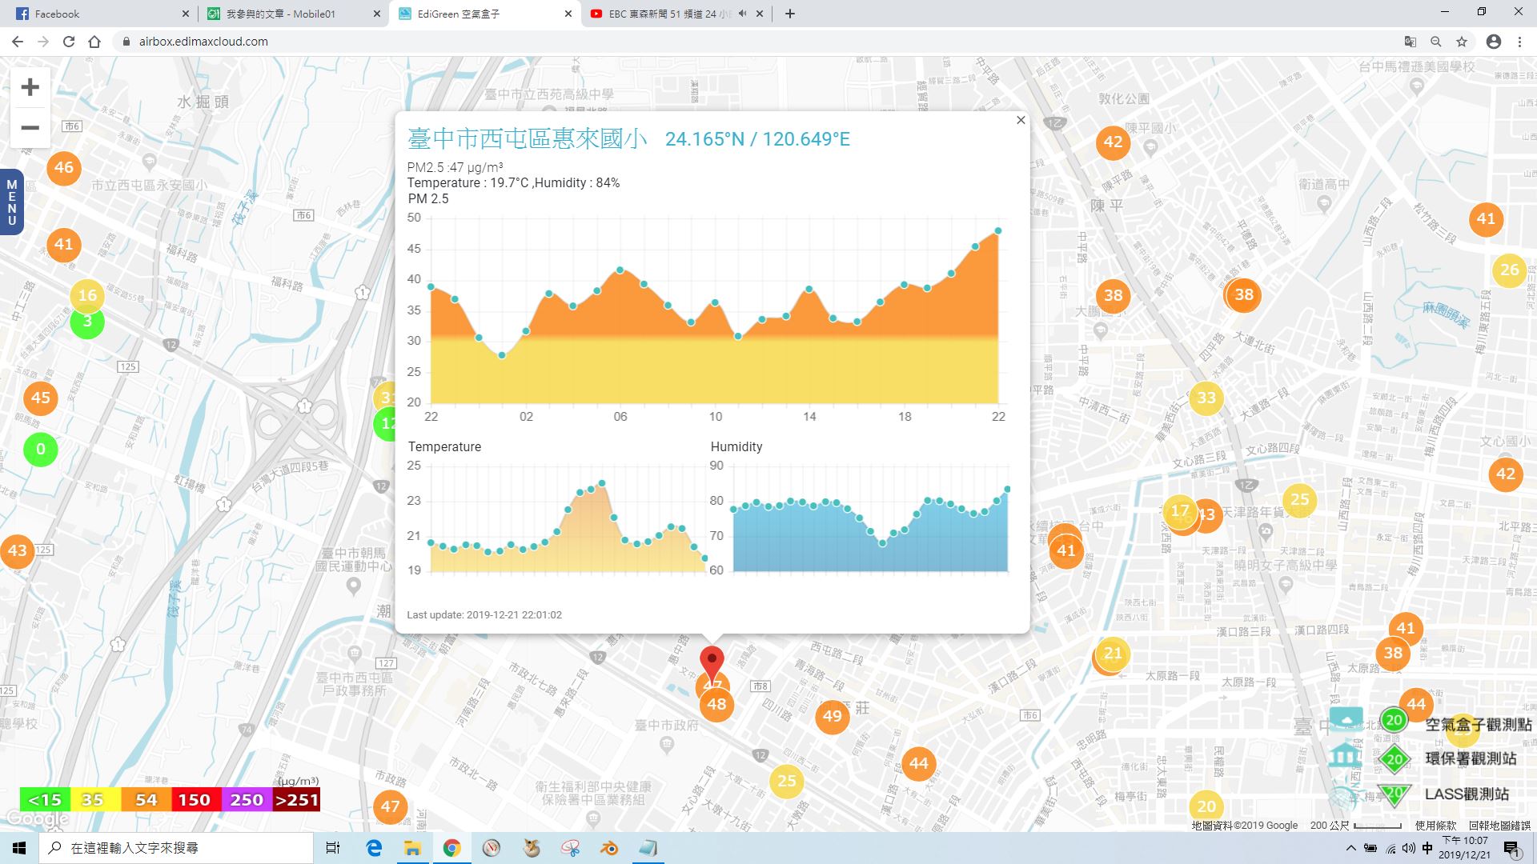The width and height of the screenshot is (1537, 864).
Task: Click the green <15 legend color
Action: (x=45, y=799)
